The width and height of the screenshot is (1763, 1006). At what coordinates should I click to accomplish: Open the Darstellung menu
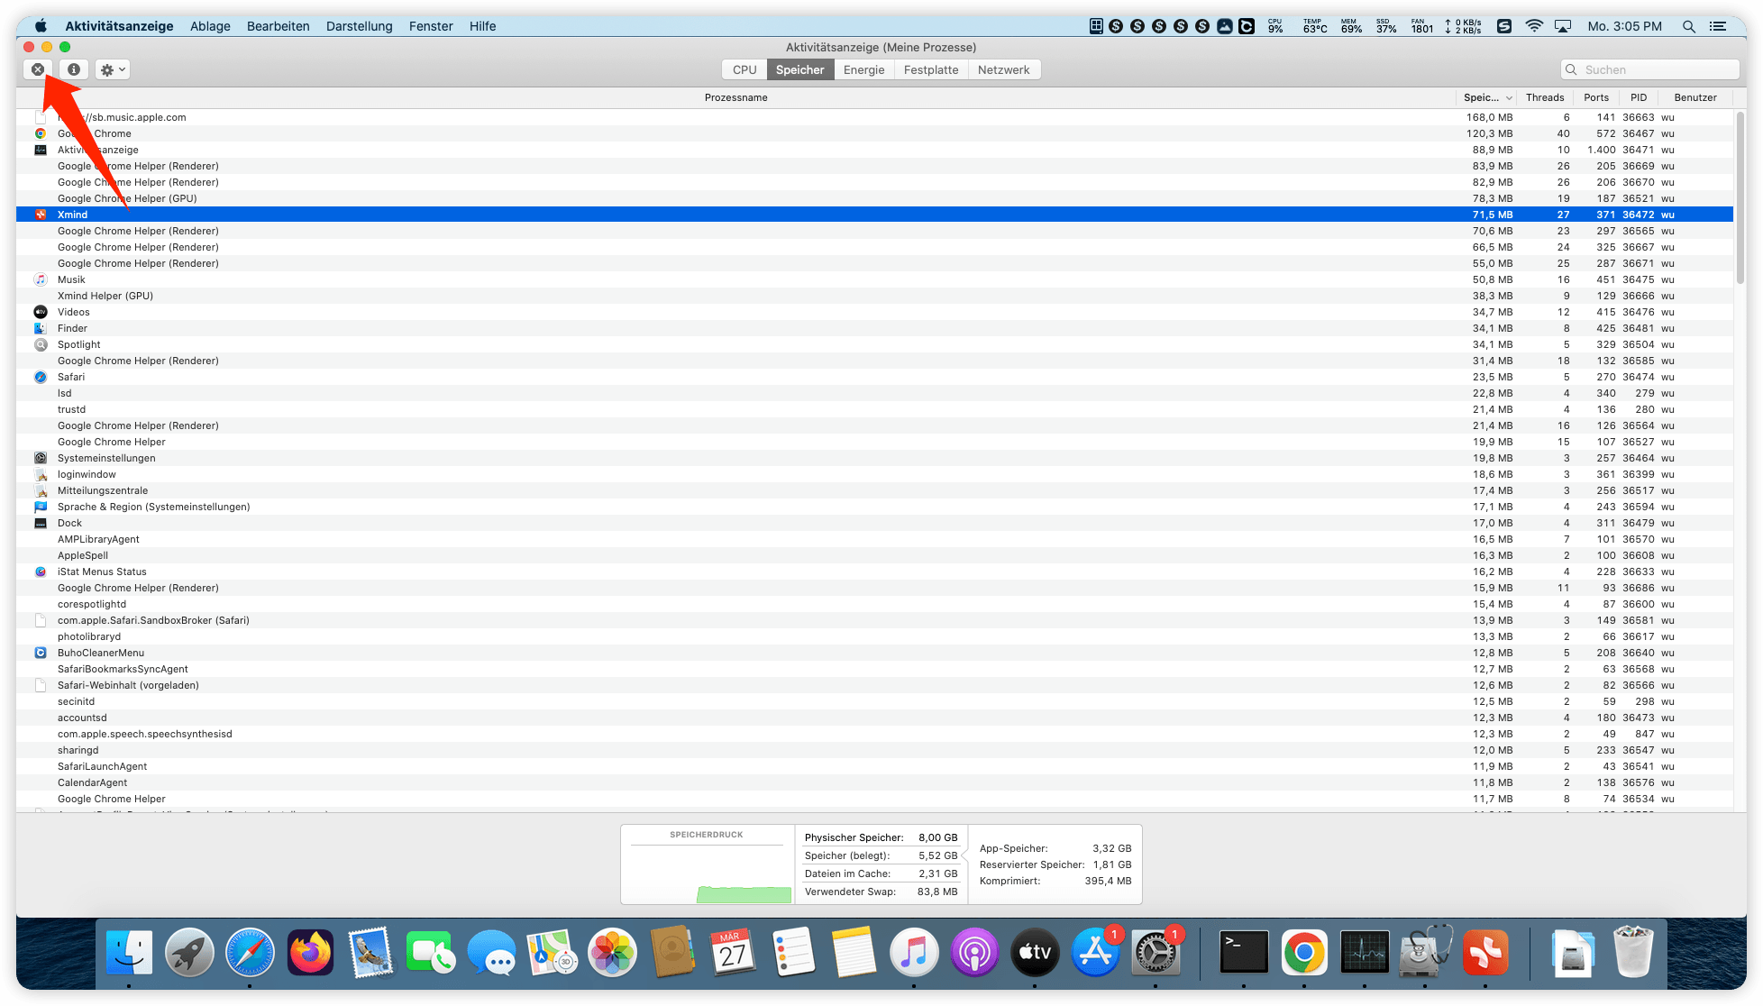[x=359, y=26]
